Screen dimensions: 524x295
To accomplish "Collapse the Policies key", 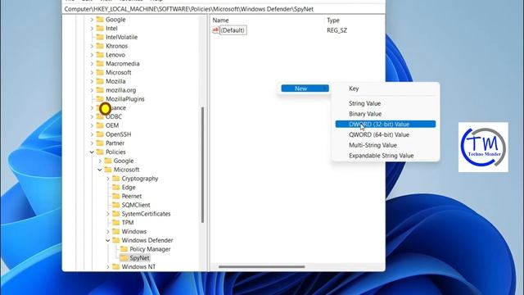I will pos(92,152).
